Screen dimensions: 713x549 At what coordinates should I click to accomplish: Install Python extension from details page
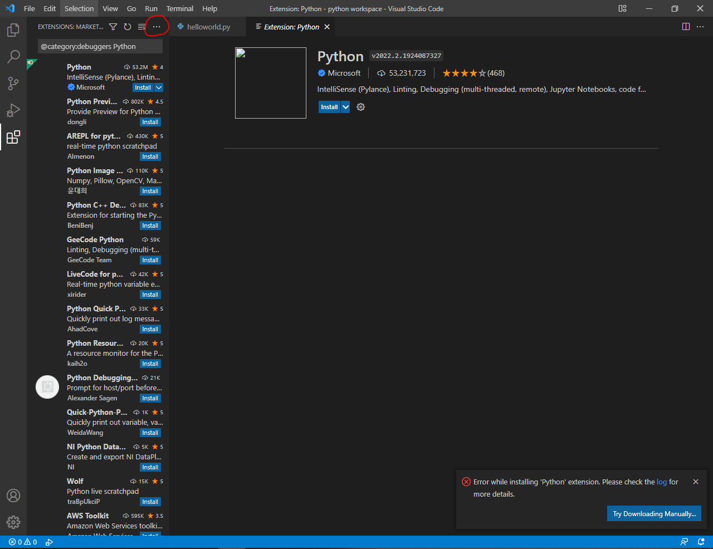coord(329,107)
